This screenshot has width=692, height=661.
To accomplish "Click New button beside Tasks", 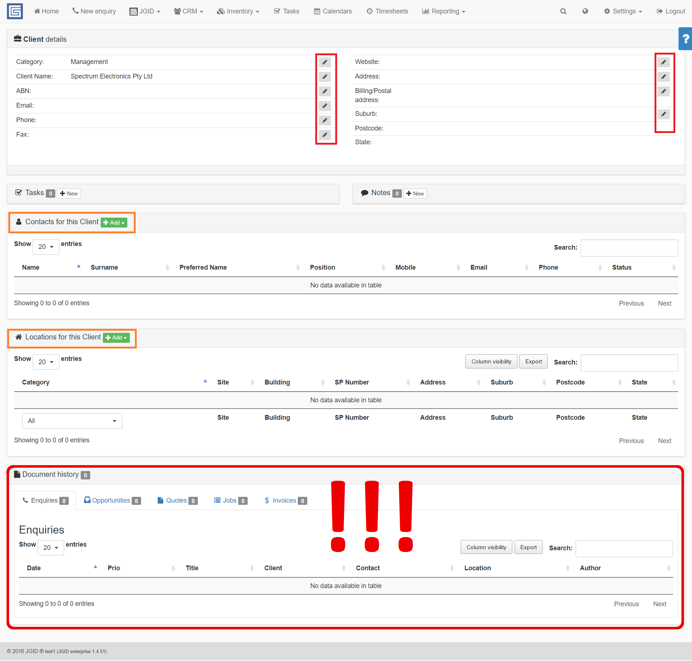I will tap(69, 193).
